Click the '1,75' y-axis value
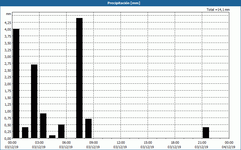This screenshot has height=150, width=241. [x=8, y=91]
